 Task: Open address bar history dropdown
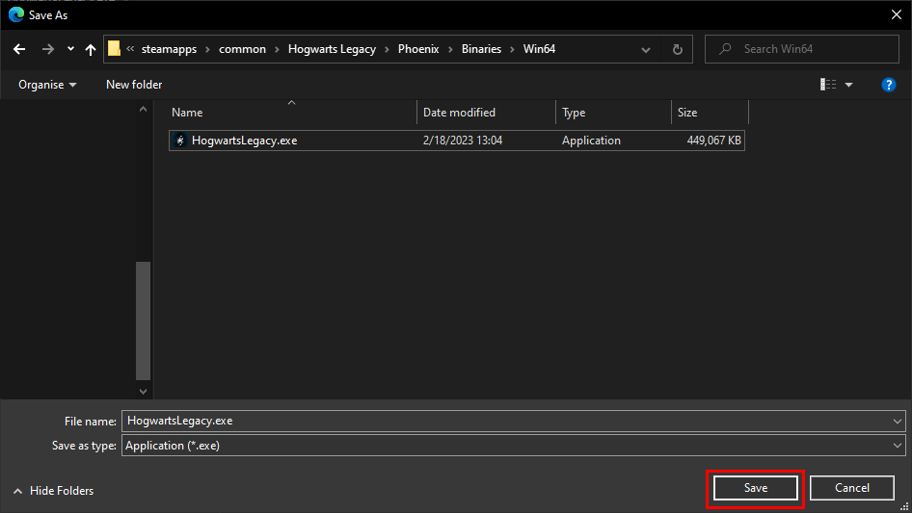point(646,50)
